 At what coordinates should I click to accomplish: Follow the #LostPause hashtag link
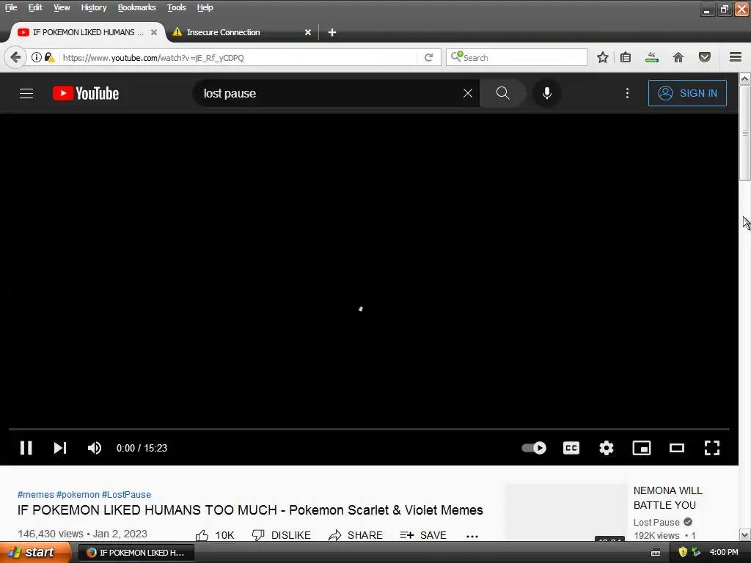pos(126,495)
